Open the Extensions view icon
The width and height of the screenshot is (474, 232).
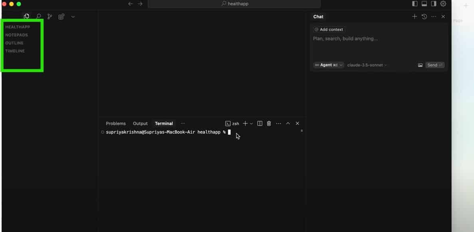61,16
